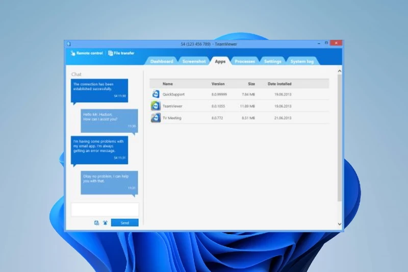This screenshot has height=272, width=408.
Task: Select the TV Meeting row name
Action: 172,118
